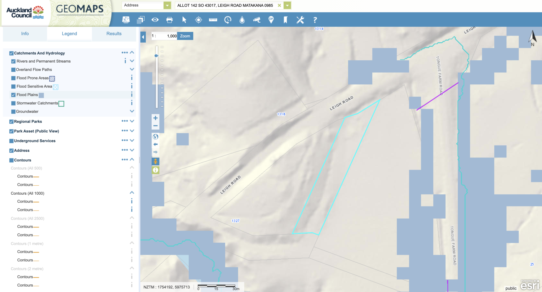Click the street view person icon
This screenshot has height=292, width=542.
click(156, 161)
